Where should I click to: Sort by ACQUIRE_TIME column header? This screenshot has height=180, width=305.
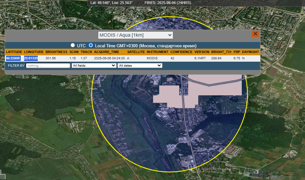(107, 52)
